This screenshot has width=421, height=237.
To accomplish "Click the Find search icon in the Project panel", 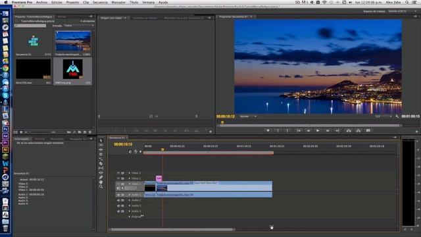I will pyautogui.click(x=74, y=132).
